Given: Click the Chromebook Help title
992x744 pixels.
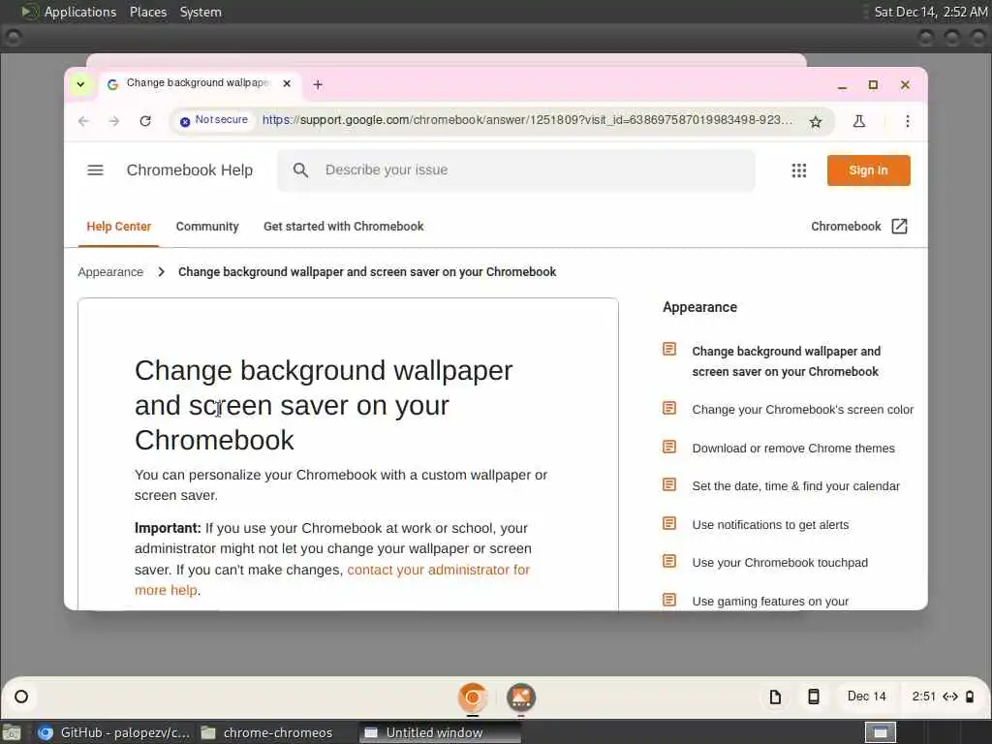Looking at the screenshot, I should click(x=189, y=170).
